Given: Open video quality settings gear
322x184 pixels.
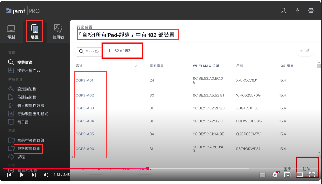Looking at the screenshot, I should point(275,175).
